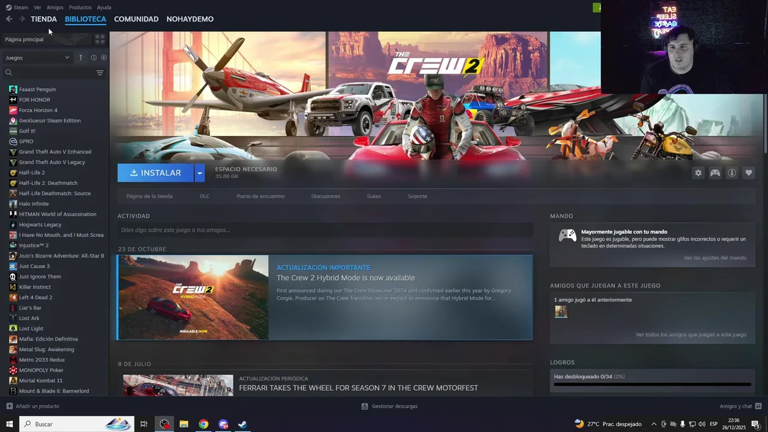This screenshot has height=432, width=768.
Task: Expand the Instalar options arrow
Action: pyautogui.click(x=200, y=173)
